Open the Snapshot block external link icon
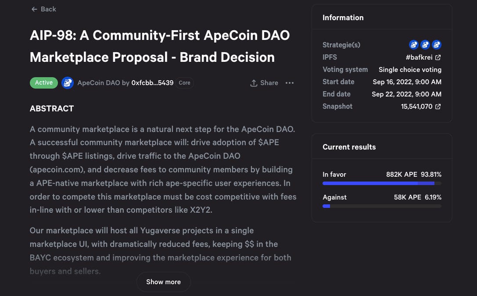 438,107
